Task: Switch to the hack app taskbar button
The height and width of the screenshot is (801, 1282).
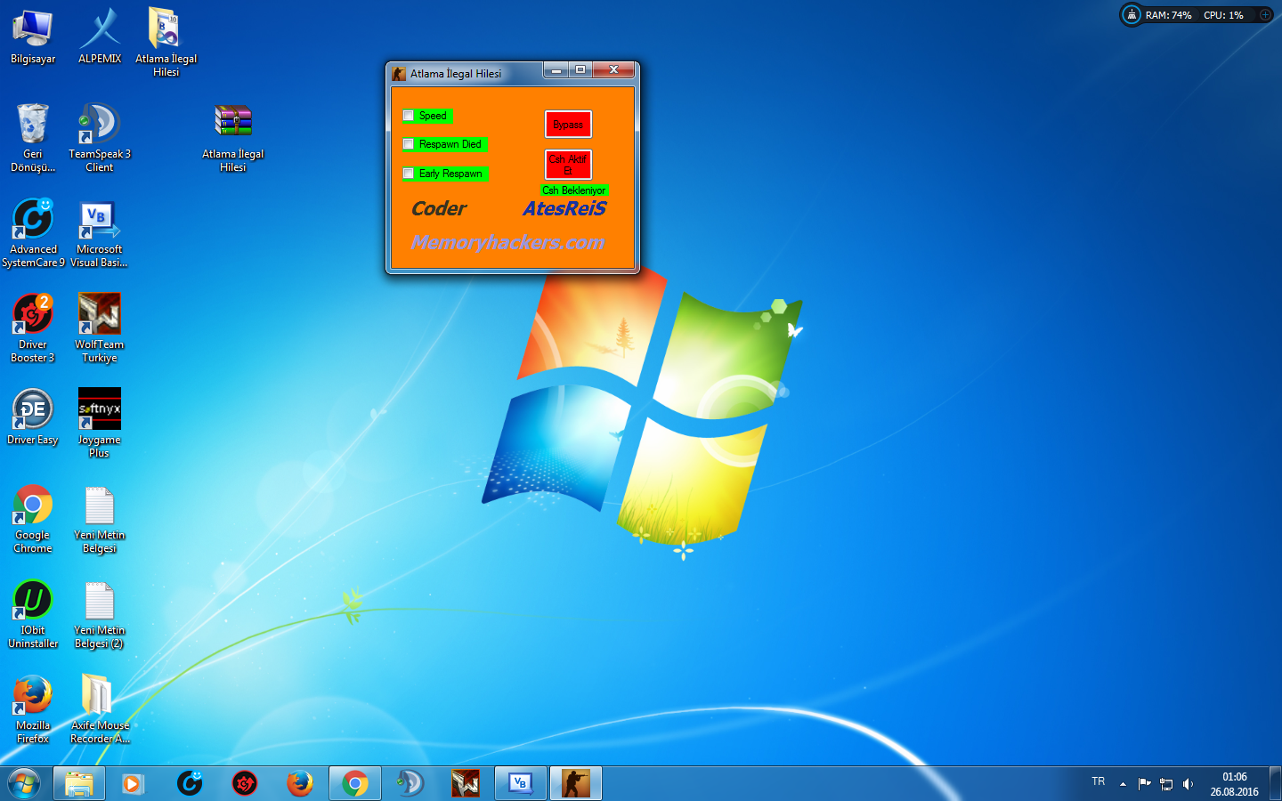Action: coord(576,783)
